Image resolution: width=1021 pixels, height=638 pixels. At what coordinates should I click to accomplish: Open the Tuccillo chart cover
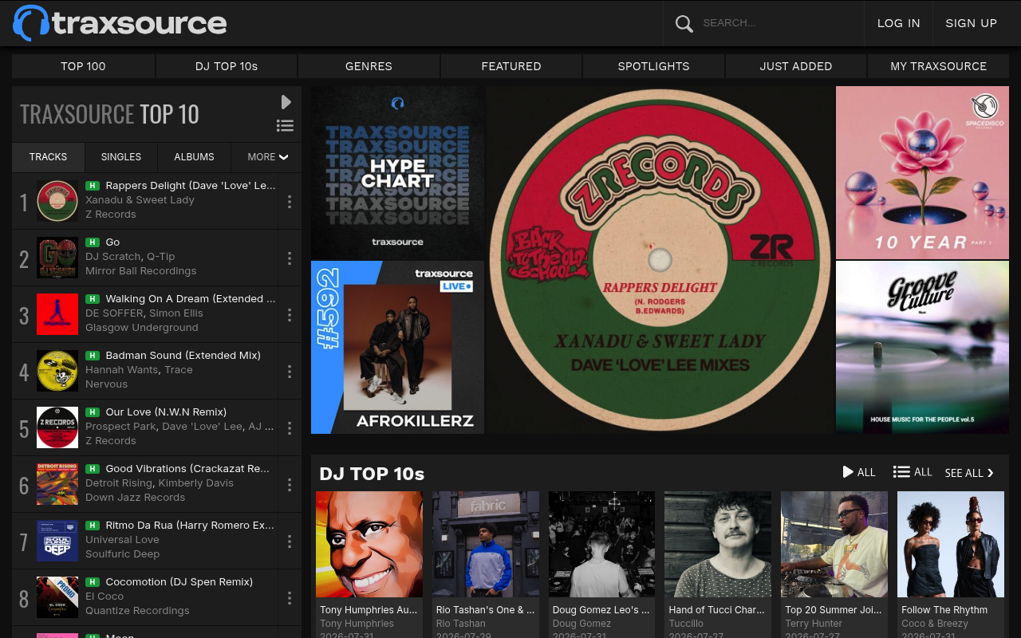pyautogui.click(x=718, y=544)
